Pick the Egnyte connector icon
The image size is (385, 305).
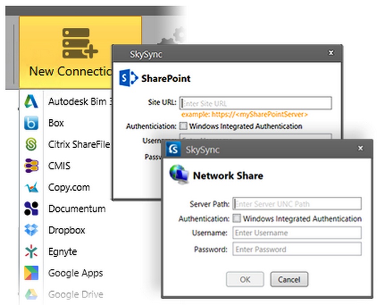(x=31, y=251)
